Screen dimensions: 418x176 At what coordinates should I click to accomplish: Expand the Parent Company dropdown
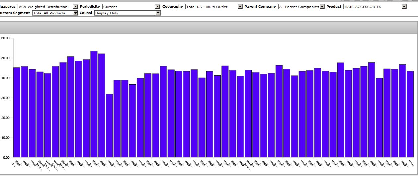click(322, 7)
